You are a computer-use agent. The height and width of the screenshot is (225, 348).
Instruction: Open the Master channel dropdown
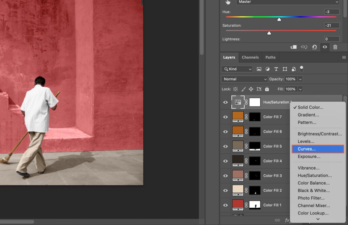click(x=288, y=2)
